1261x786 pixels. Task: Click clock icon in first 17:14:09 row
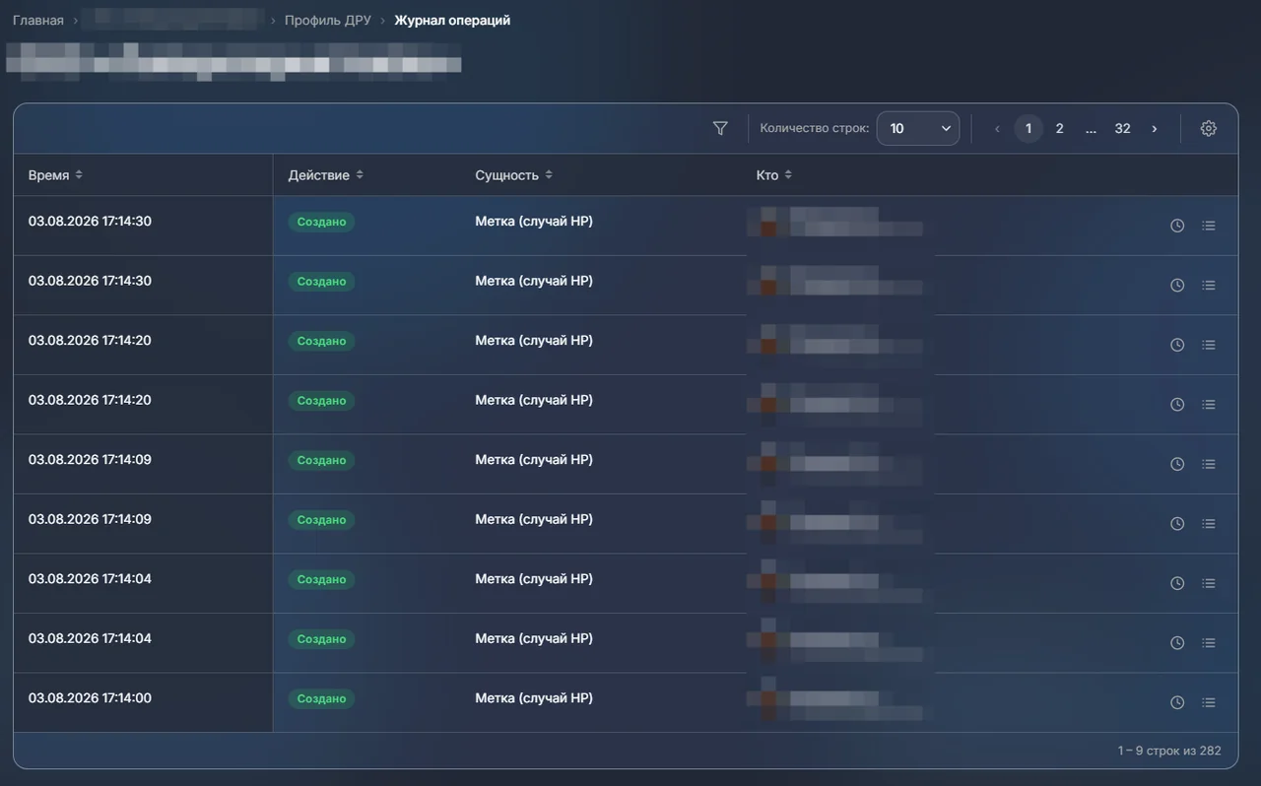pyautogui.click(x=1177, y=464)
